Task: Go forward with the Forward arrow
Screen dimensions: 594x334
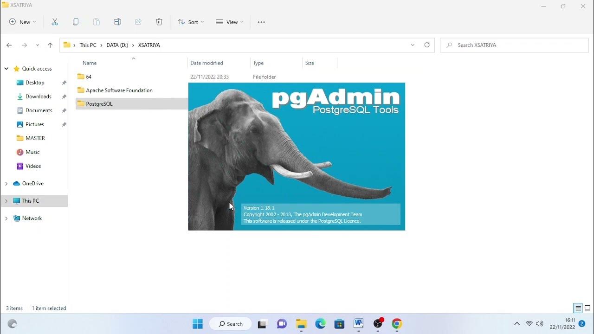Action: (24, 45)
